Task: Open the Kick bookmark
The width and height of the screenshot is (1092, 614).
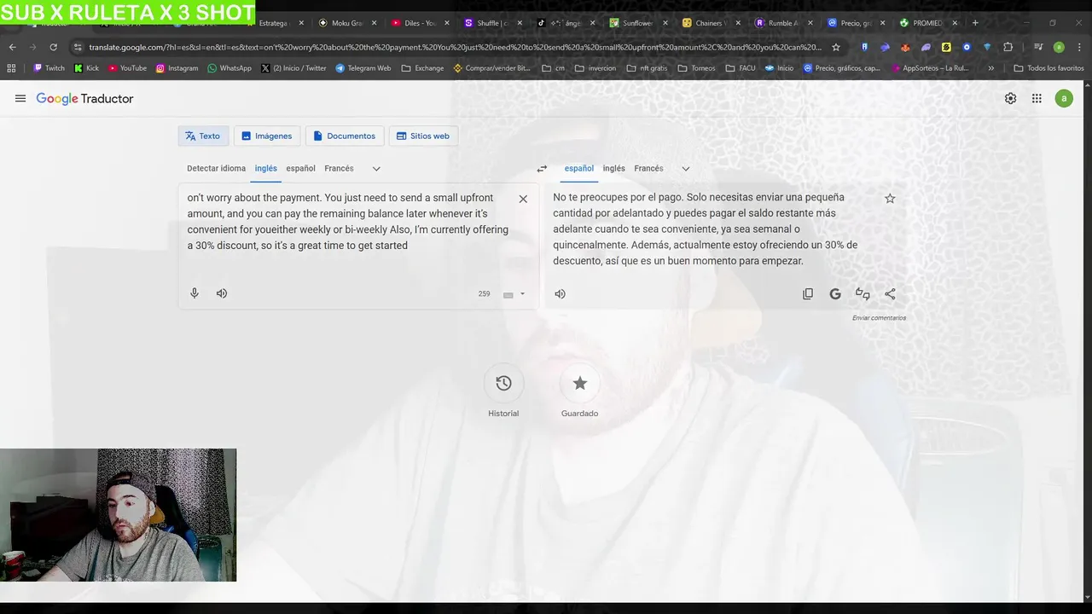Action: pos(86,68)
